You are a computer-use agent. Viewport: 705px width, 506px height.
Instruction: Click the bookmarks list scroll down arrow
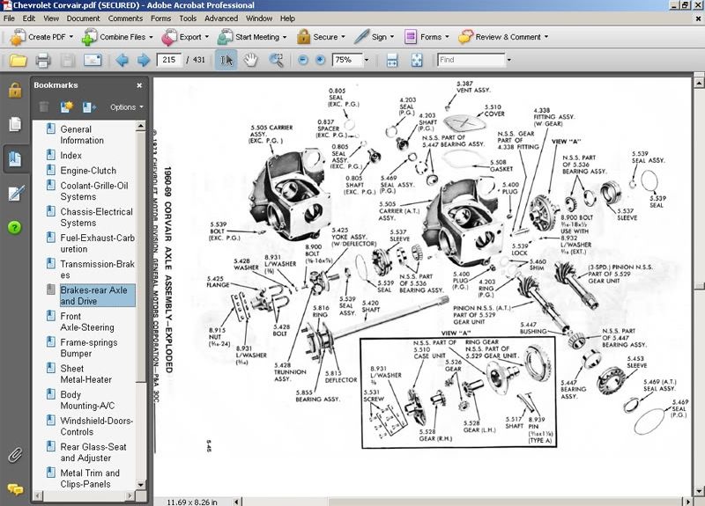click(141, 485)
